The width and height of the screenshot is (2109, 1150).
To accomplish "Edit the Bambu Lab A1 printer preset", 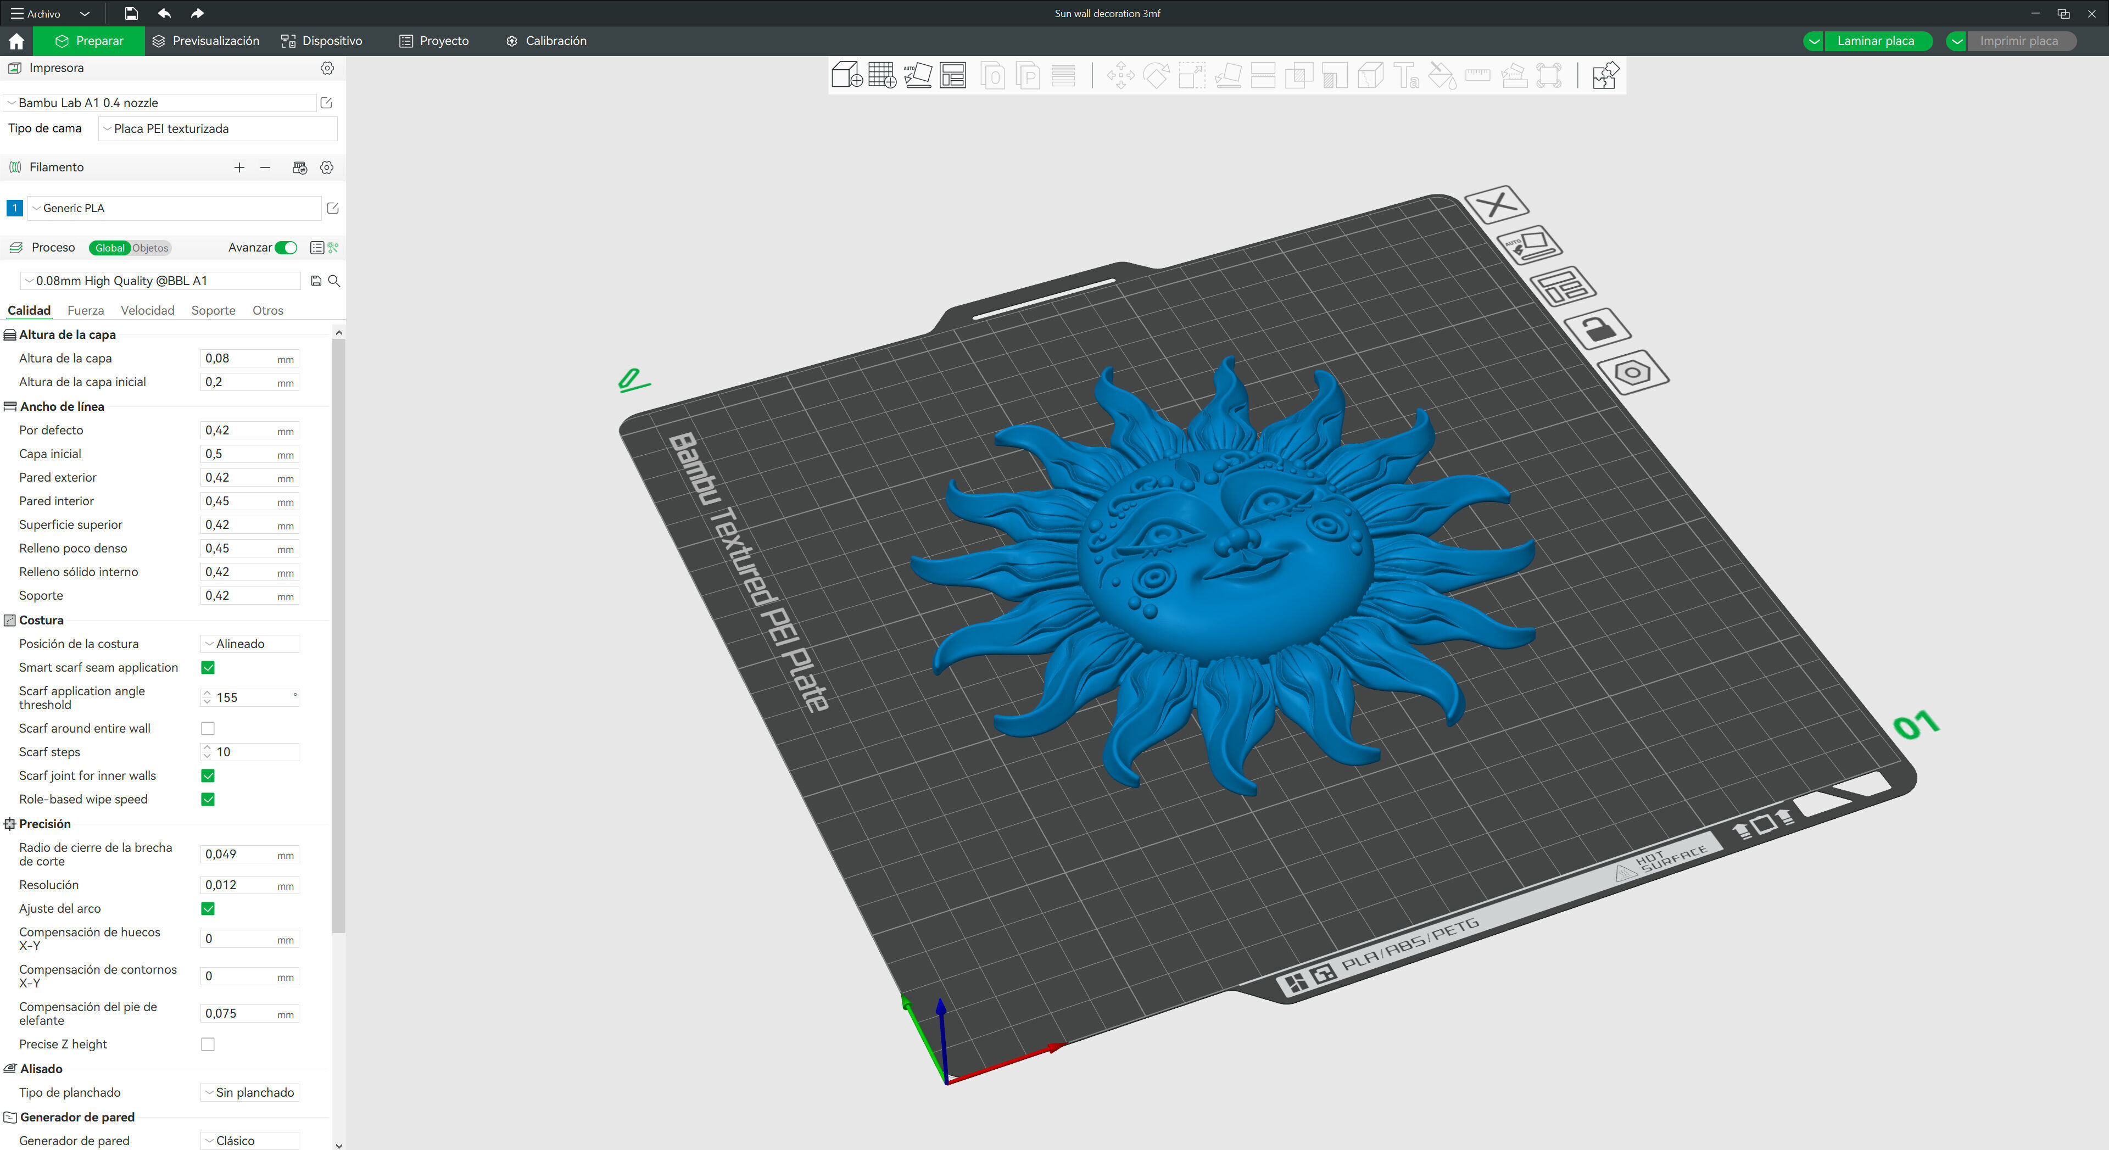I will (x=326, y=103).
